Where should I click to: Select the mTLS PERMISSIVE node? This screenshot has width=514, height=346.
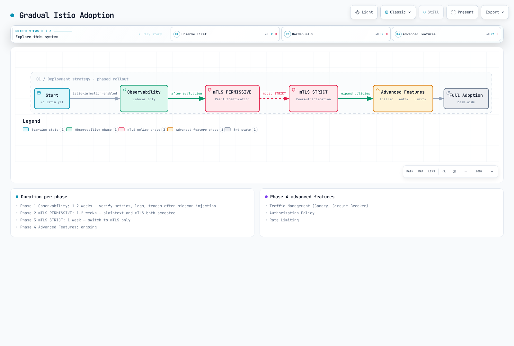232,98
